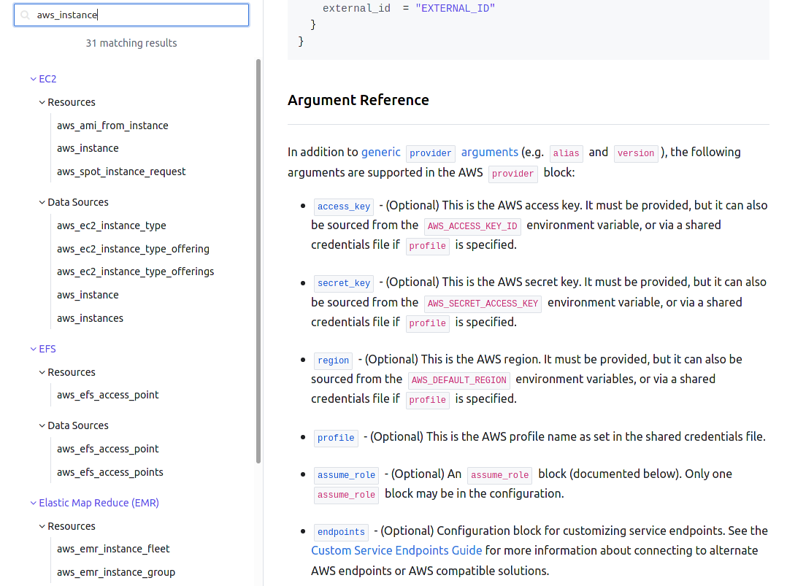Screen dimensions: 787x586
Task: Follow the 'arguments' link
Action: (x=489, y=152)
